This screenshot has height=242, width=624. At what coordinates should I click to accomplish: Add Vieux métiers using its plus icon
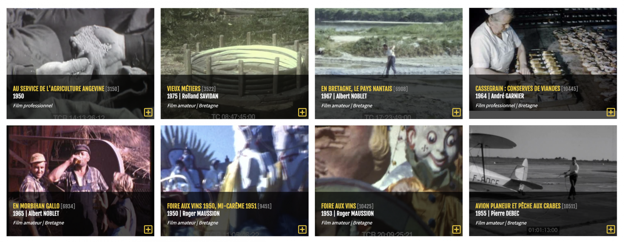point(302,112)
